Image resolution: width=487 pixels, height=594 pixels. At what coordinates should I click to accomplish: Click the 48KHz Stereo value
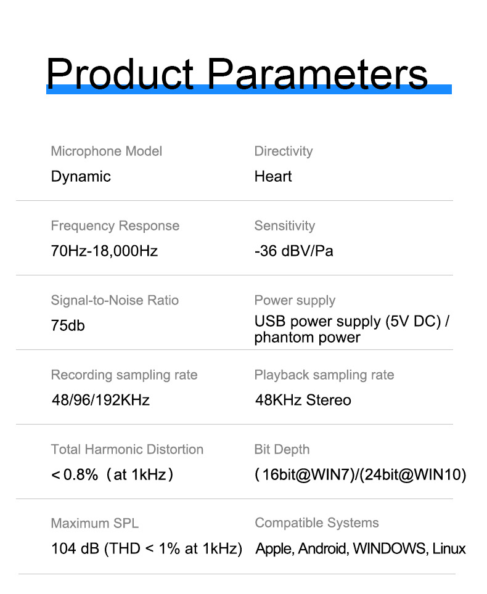click(303, 401)
